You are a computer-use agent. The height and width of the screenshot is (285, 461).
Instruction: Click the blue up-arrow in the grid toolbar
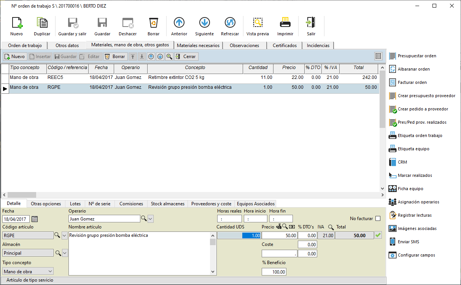(151, 57)
